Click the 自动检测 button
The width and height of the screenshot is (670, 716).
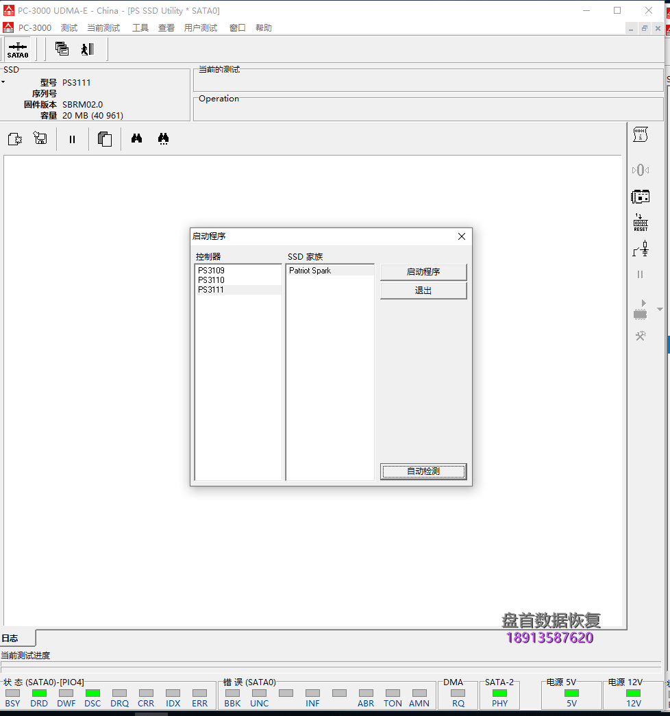click(x=423, y=471)
